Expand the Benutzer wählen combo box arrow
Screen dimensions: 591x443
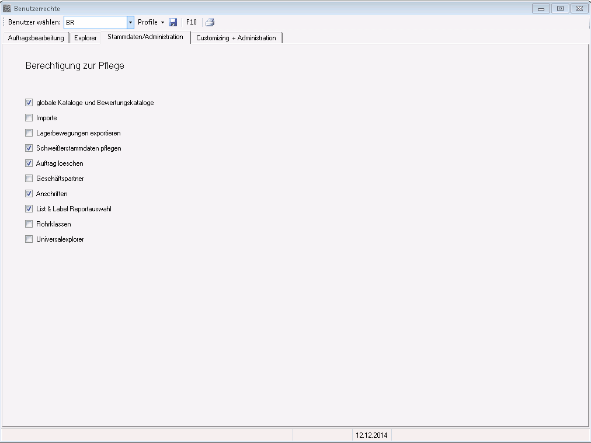click(130, 22)
